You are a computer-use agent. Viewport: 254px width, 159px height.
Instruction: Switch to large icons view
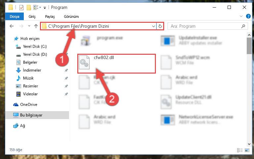[x=247, y=150]
